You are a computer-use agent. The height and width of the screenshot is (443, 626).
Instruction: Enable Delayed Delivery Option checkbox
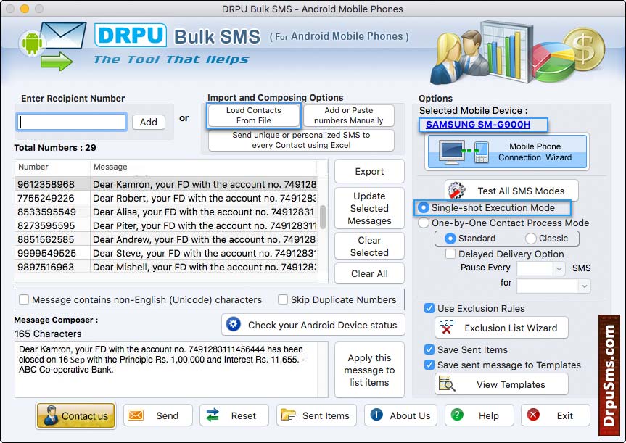[x=450, y=254]
